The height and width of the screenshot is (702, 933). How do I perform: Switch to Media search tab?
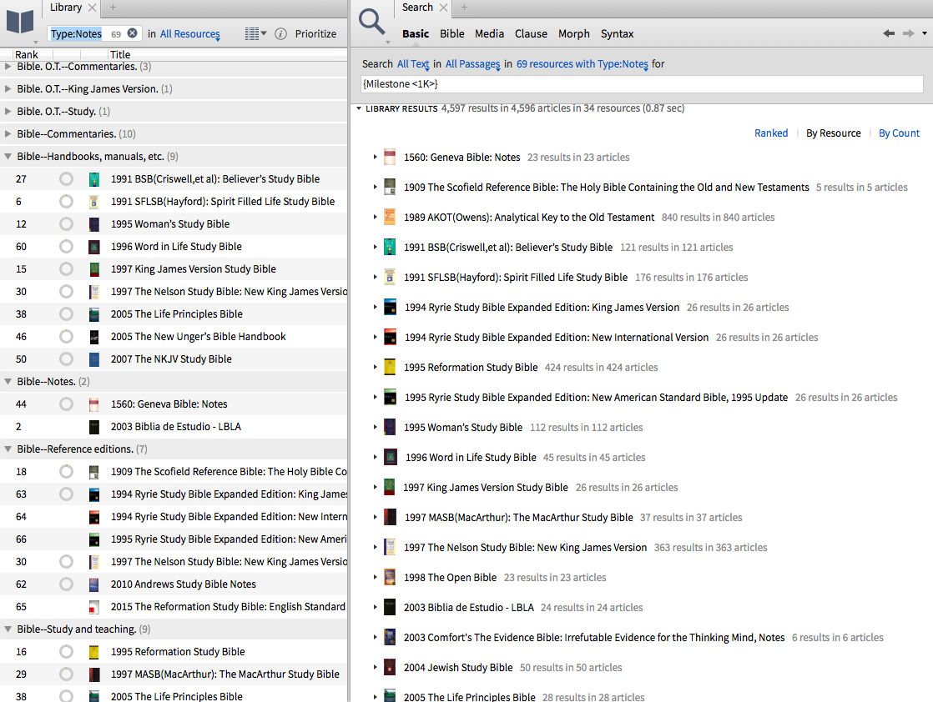(489, 34)
